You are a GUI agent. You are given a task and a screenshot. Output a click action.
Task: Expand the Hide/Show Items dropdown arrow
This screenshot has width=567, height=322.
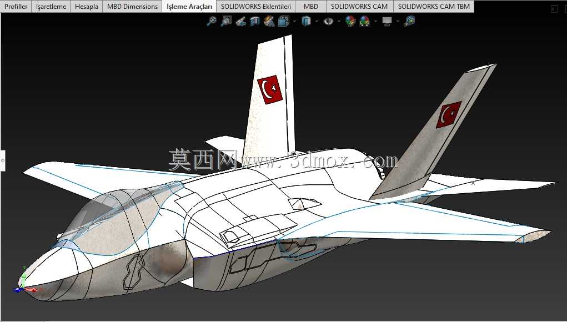pos(338,21)
